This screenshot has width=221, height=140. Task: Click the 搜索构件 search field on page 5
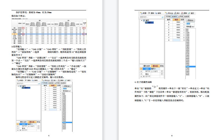27,83
